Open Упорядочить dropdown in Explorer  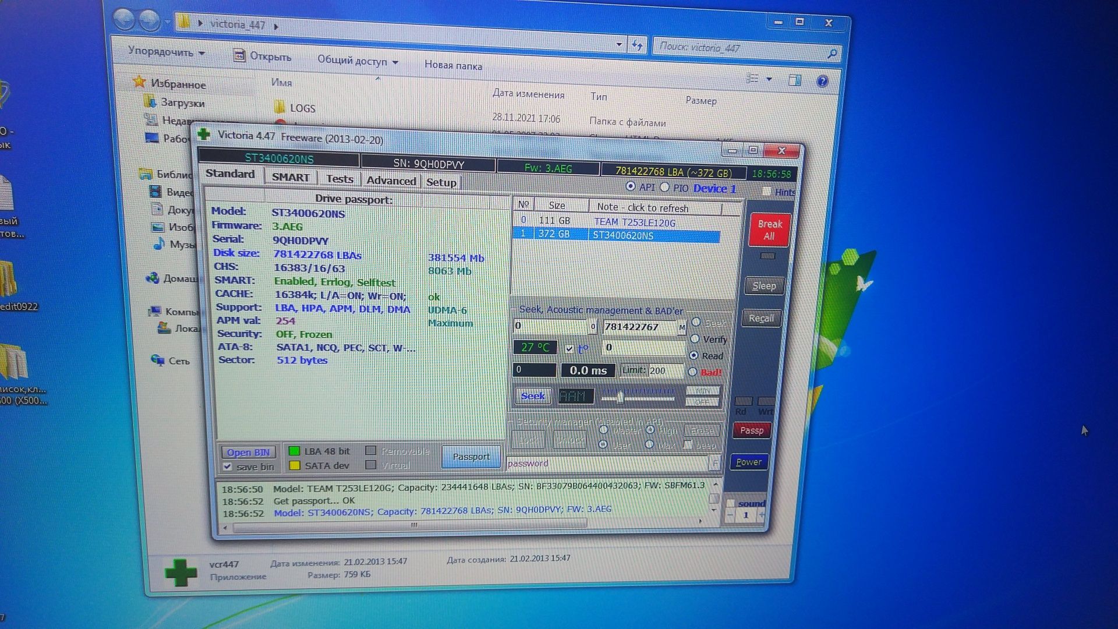point(167,52)
